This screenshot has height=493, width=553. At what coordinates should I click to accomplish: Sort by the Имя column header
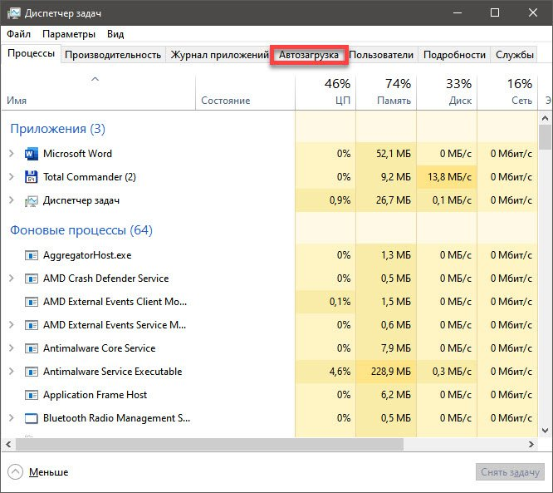tap(99, 92)
